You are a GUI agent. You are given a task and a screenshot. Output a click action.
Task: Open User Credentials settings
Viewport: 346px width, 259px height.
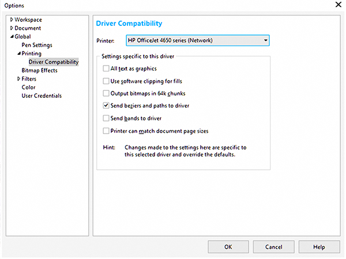(x=42, y=96)
